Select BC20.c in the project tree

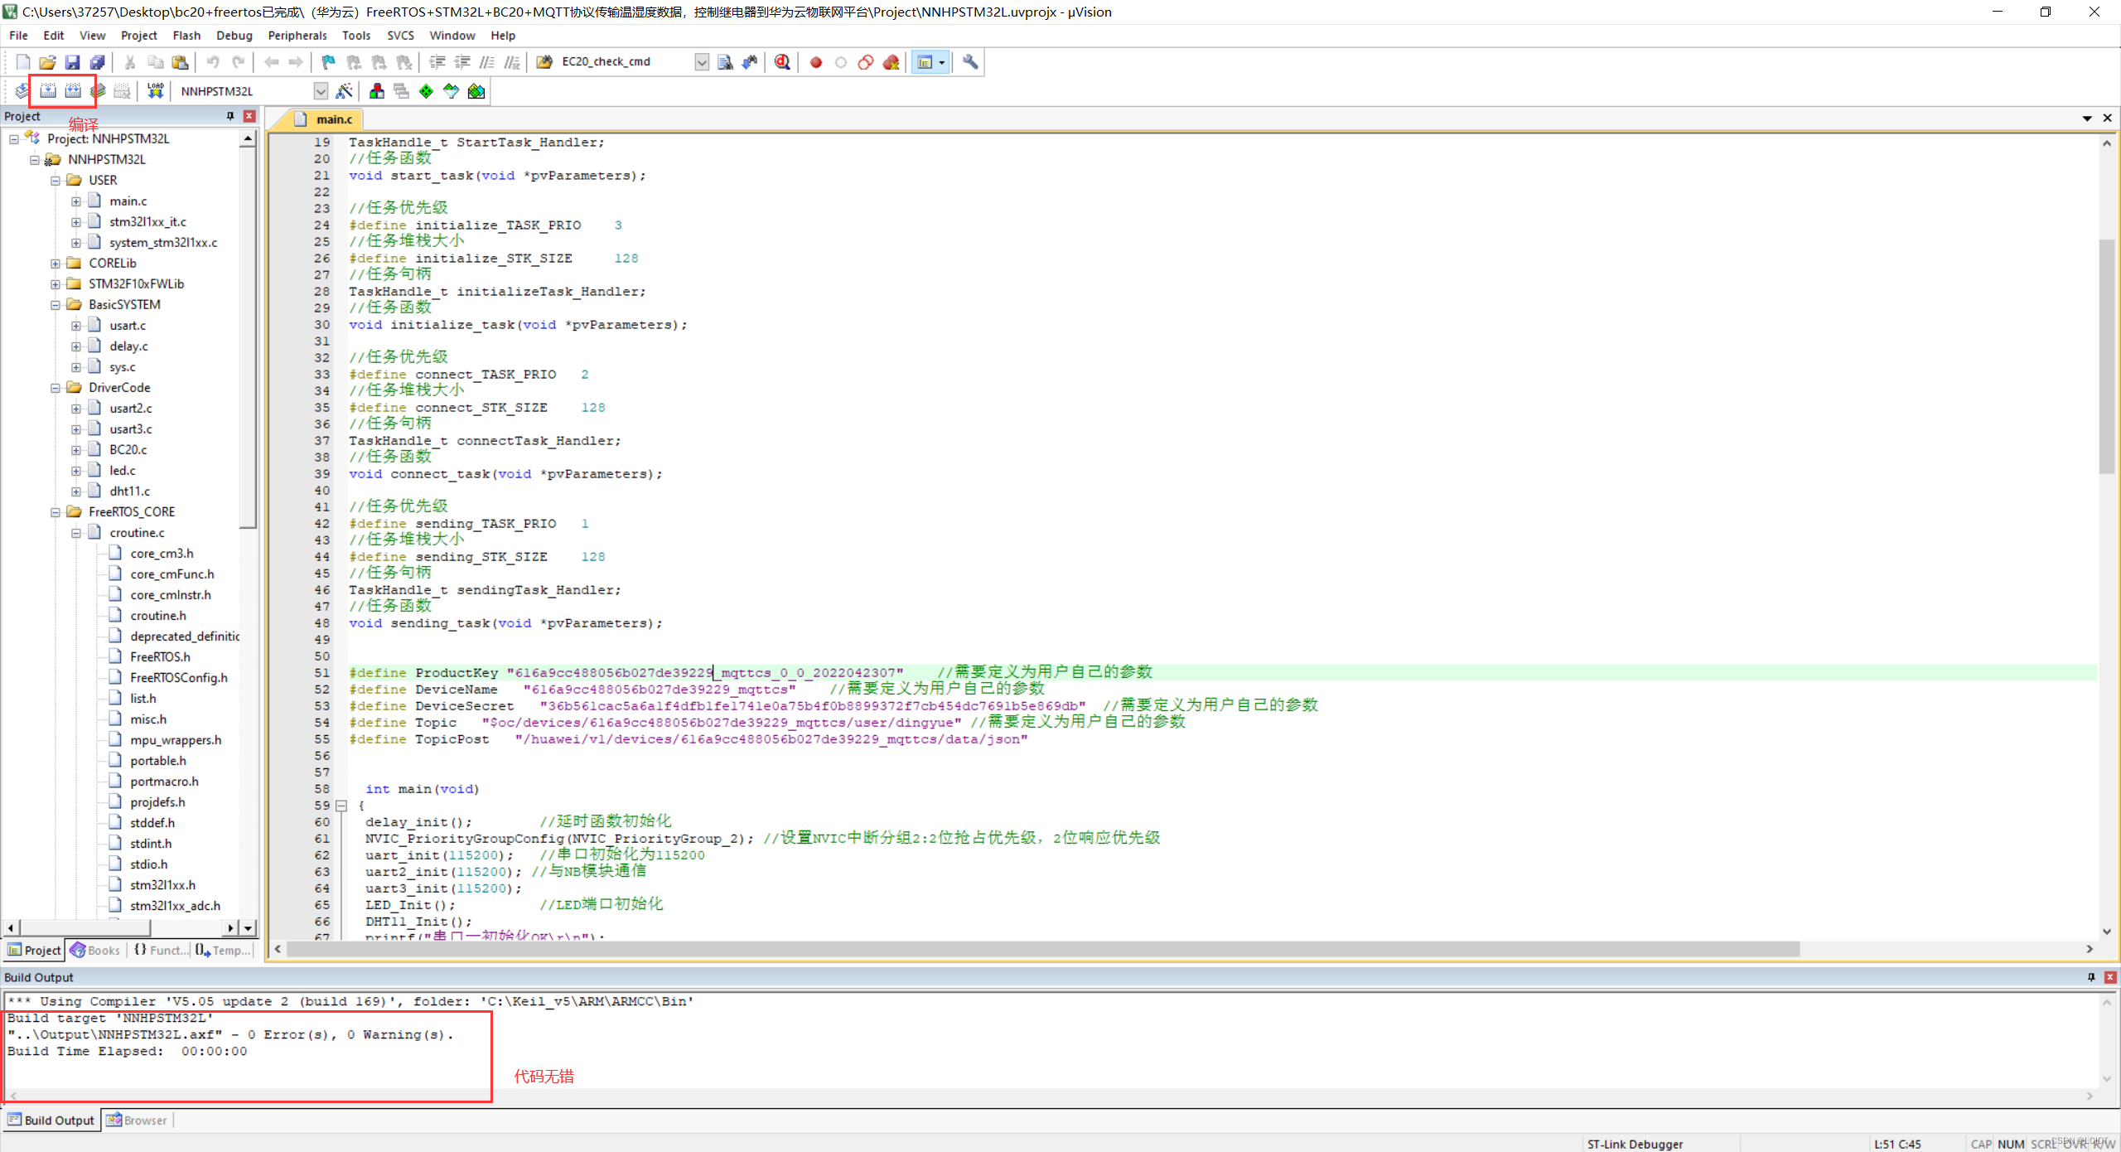[x=128, y=450]
